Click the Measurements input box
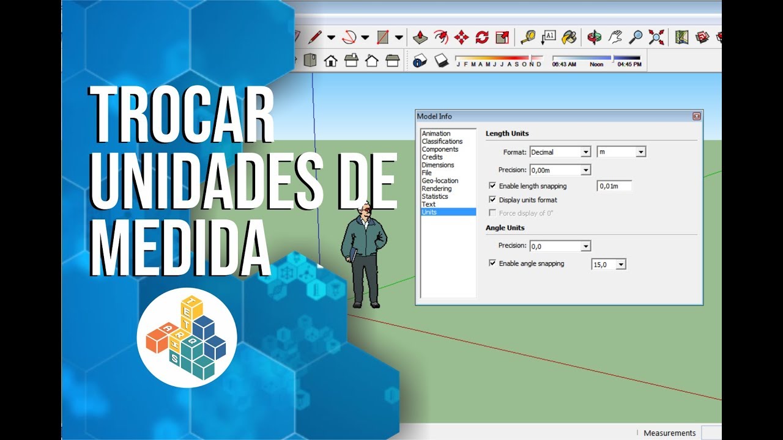 point(711,433)
